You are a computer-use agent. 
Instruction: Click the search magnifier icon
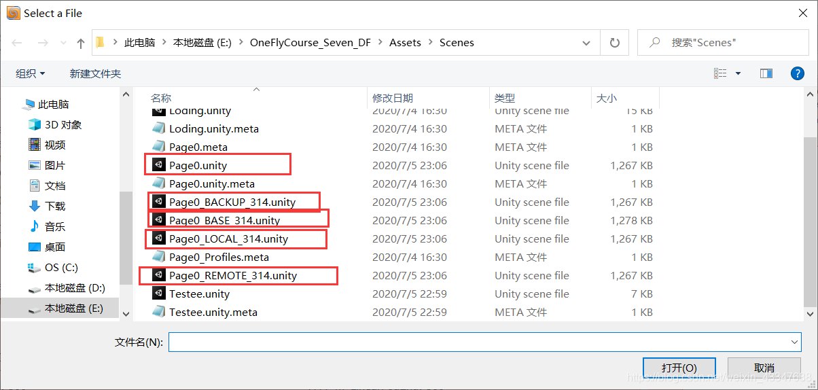(x=655, y=43)
